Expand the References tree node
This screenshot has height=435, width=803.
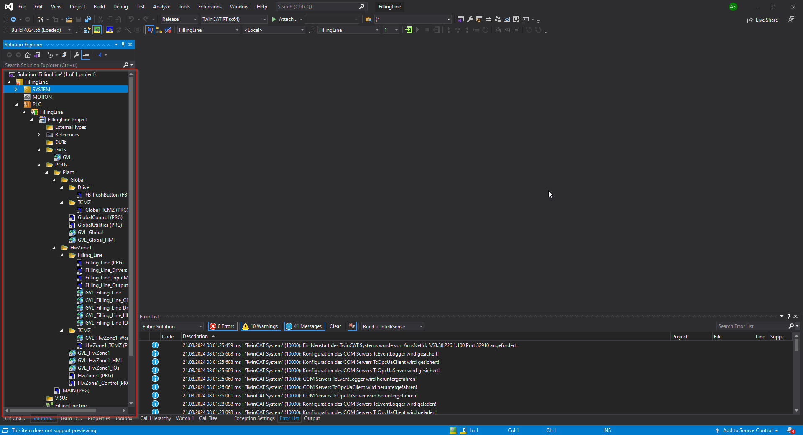coord(38,135)
